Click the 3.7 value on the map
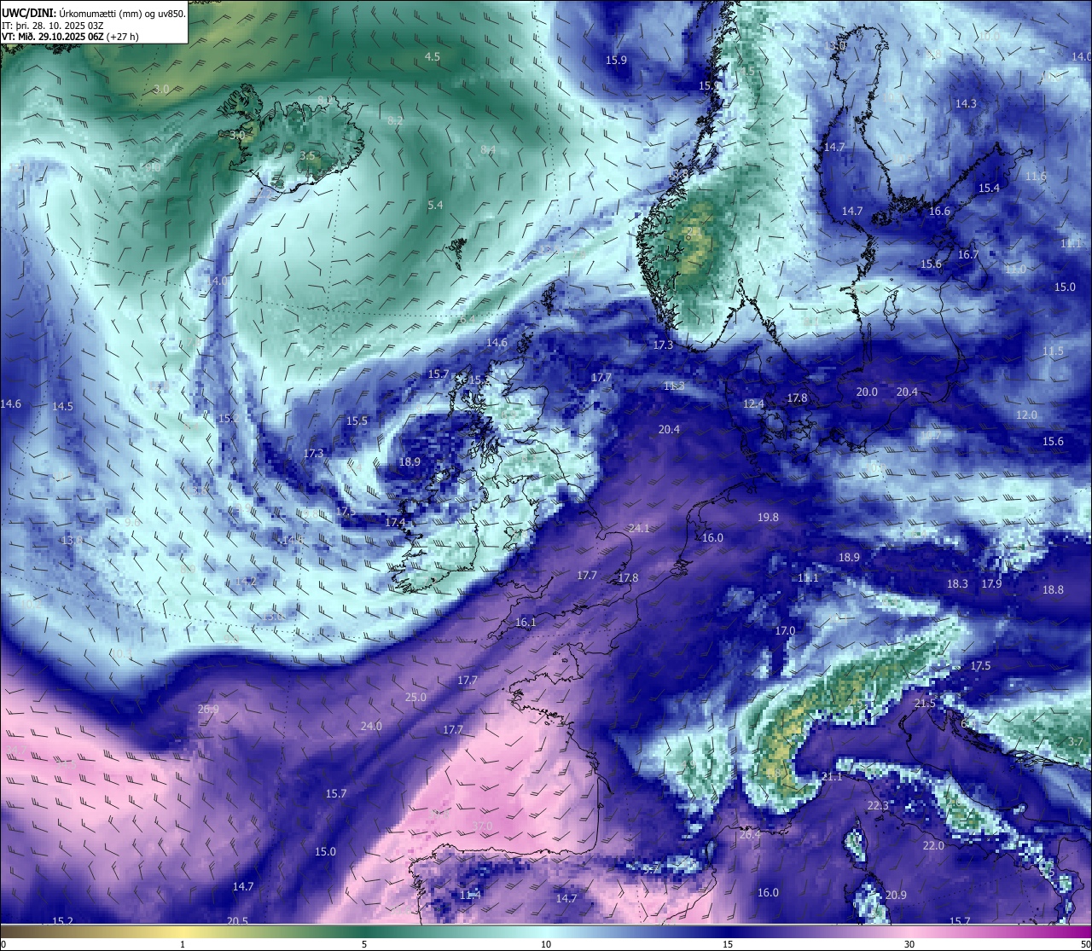 pos(1075,742)
